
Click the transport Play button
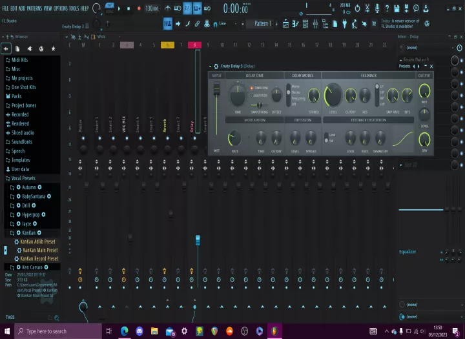pos(119,8)
